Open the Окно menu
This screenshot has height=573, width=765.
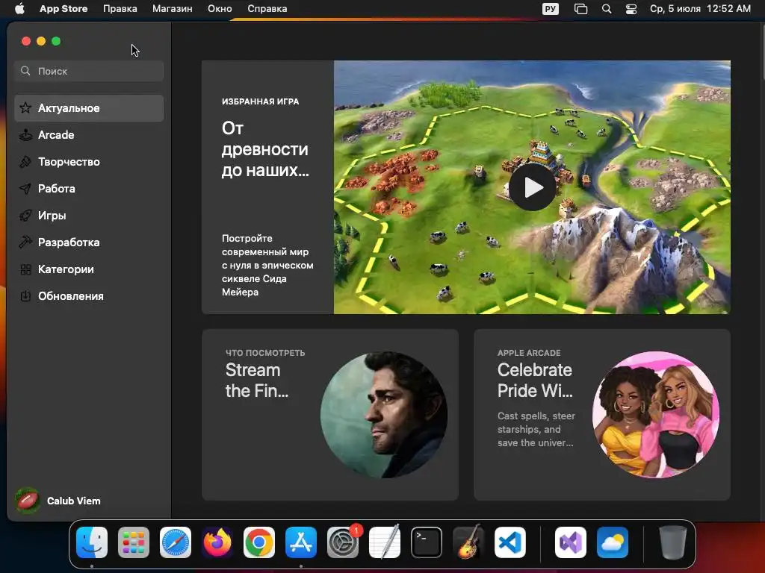click(220, 9)
